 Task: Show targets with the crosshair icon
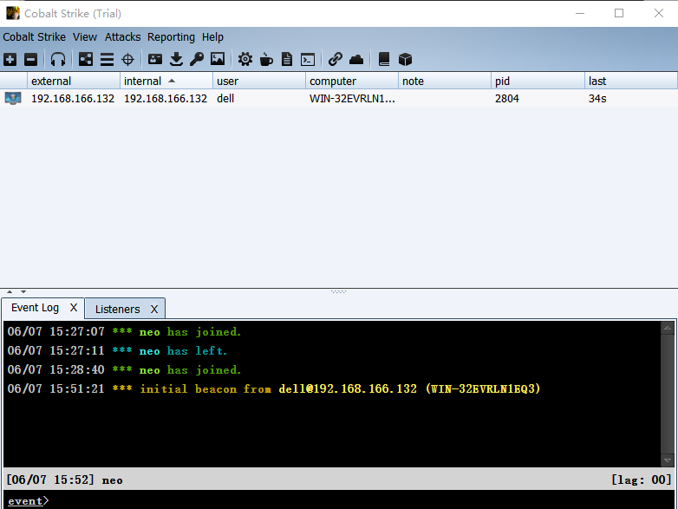[x=127, y=59]
